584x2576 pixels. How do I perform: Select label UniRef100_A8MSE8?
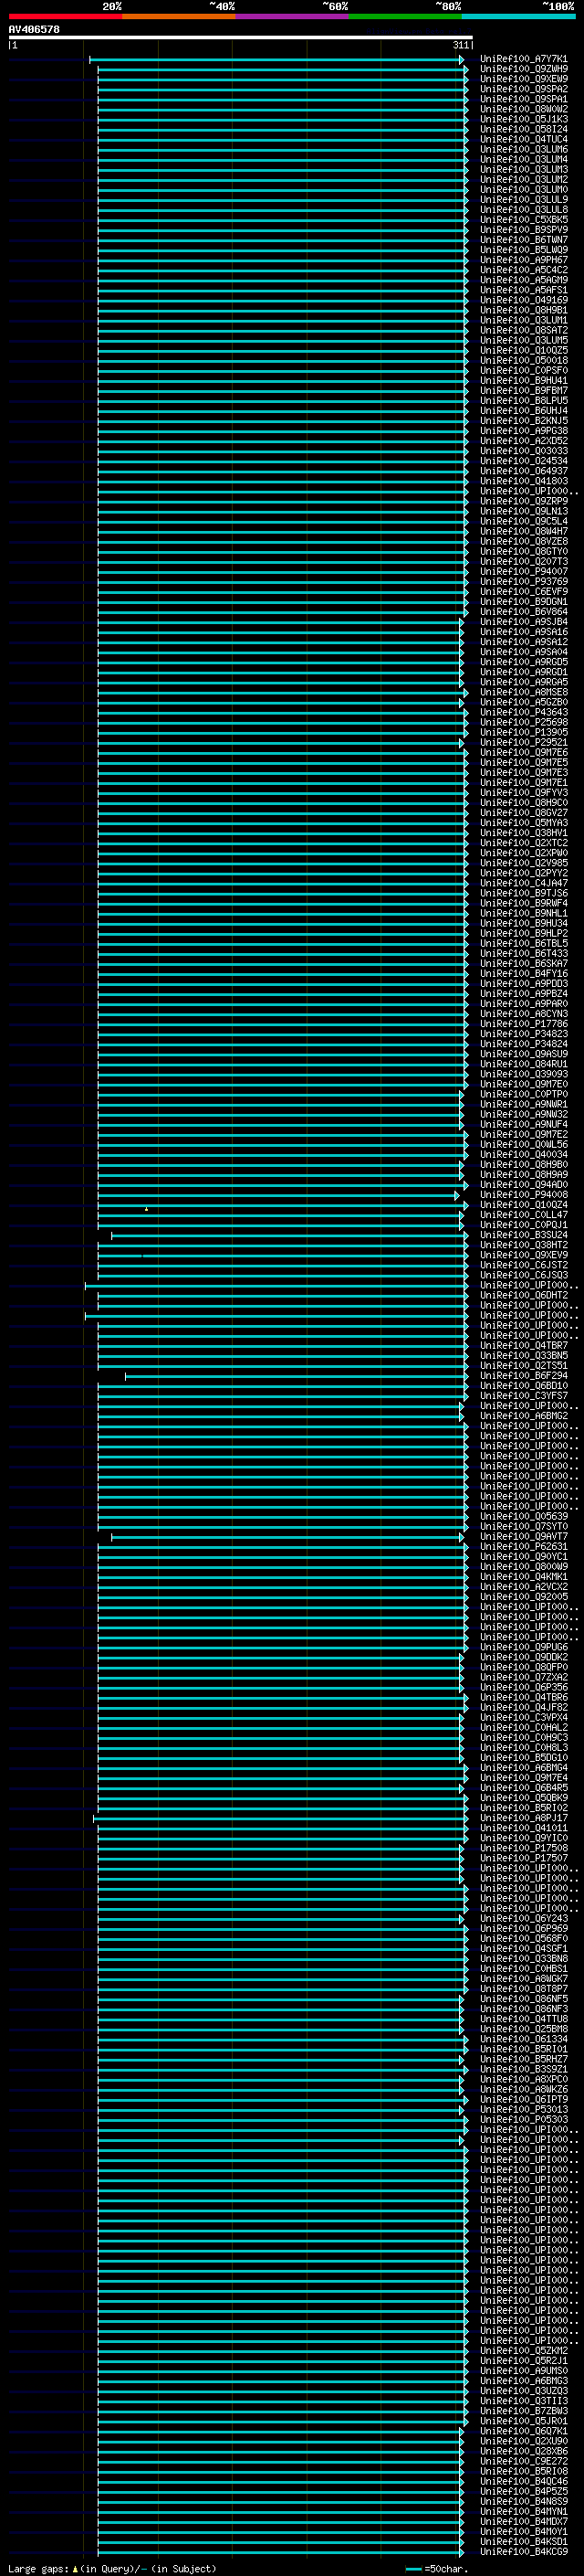pos(523,692)
